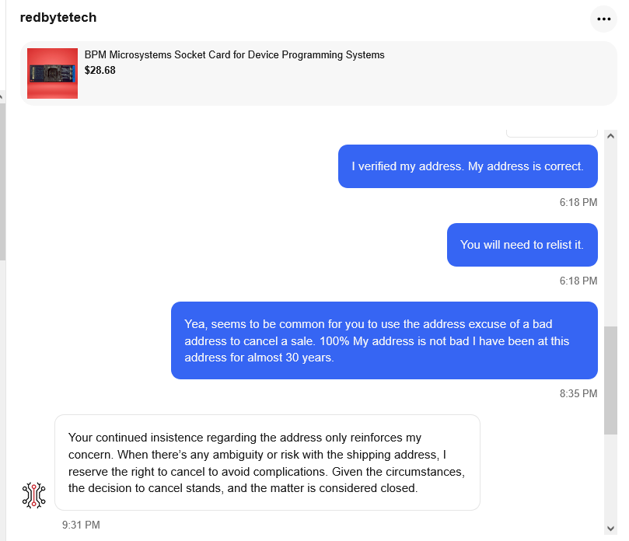
Task: Click the $28.68 item price
Action: (100, 70)
